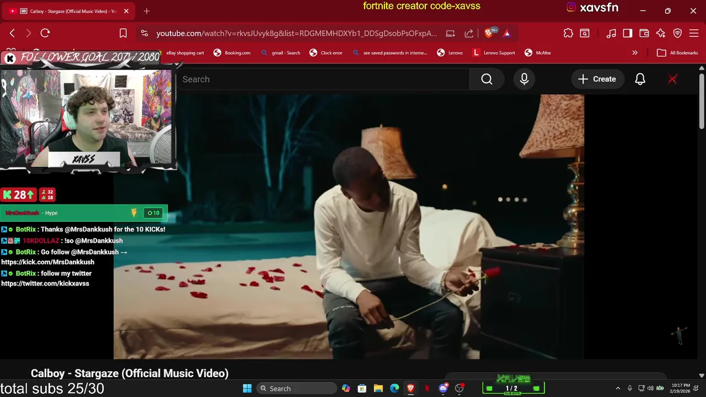Open File Explorer taskbar icon
Image resolution: width=706 pixels, height=397 pixels.
[x=378, y=388]
